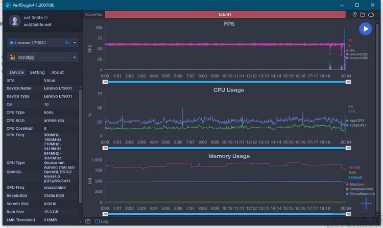Image resolution: width=383 pixels, height=228 pixels.
Task: Click the SceneTab label
Action: (x=94, y=15)
